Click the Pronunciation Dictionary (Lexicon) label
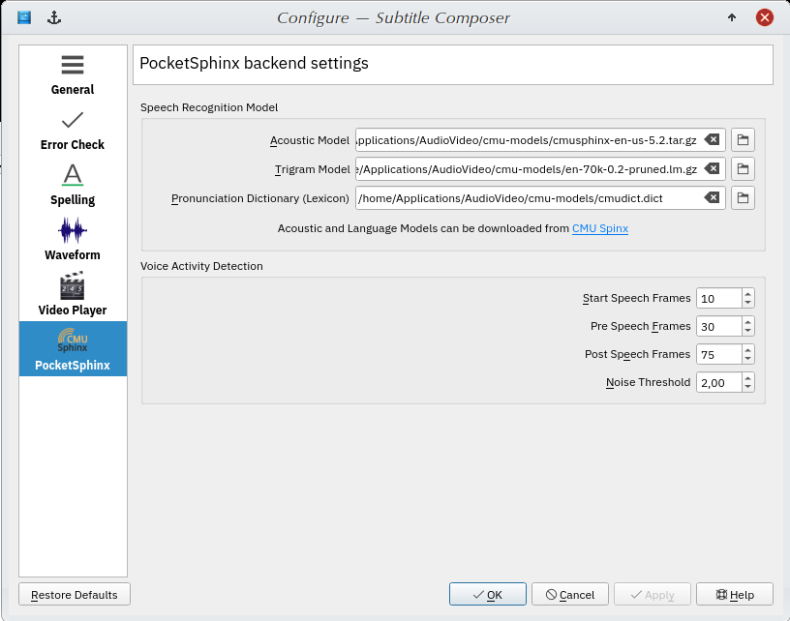The image size is (790, 621). pos(260,198)
